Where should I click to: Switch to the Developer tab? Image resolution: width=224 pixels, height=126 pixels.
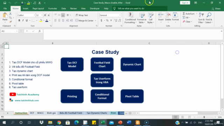95,8
